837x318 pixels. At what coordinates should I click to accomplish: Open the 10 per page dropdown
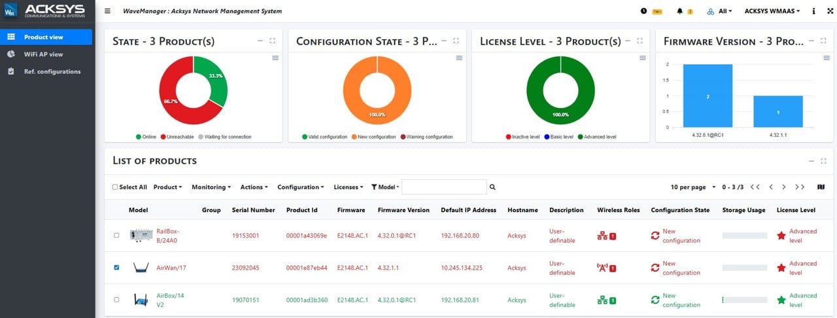(693, 187)
